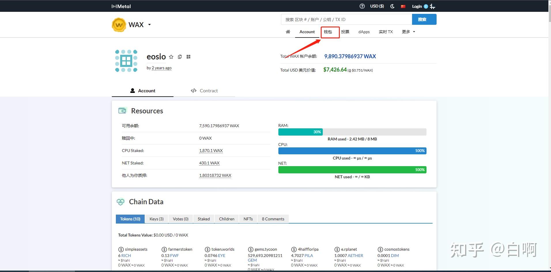Click the Login link
Screen dimensions: 551x272
(417, 6)
